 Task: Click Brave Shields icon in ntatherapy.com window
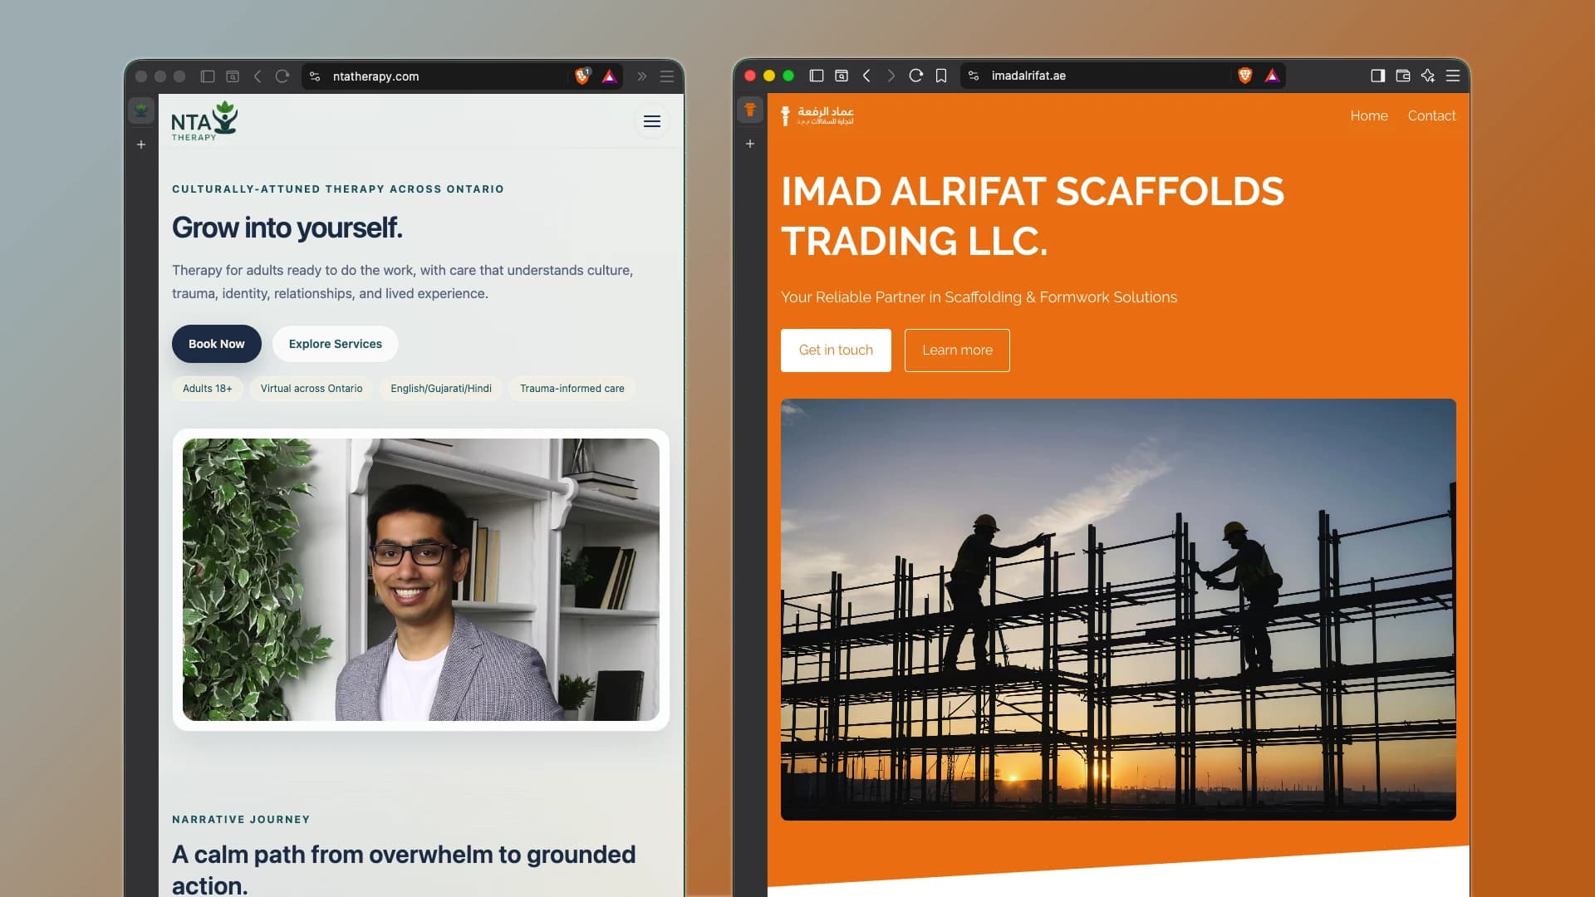[582, 76]
